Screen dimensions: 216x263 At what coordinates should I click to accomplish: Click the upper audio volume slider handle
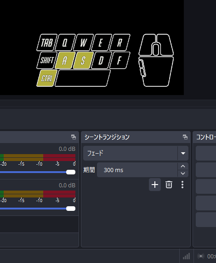(71, 172)
